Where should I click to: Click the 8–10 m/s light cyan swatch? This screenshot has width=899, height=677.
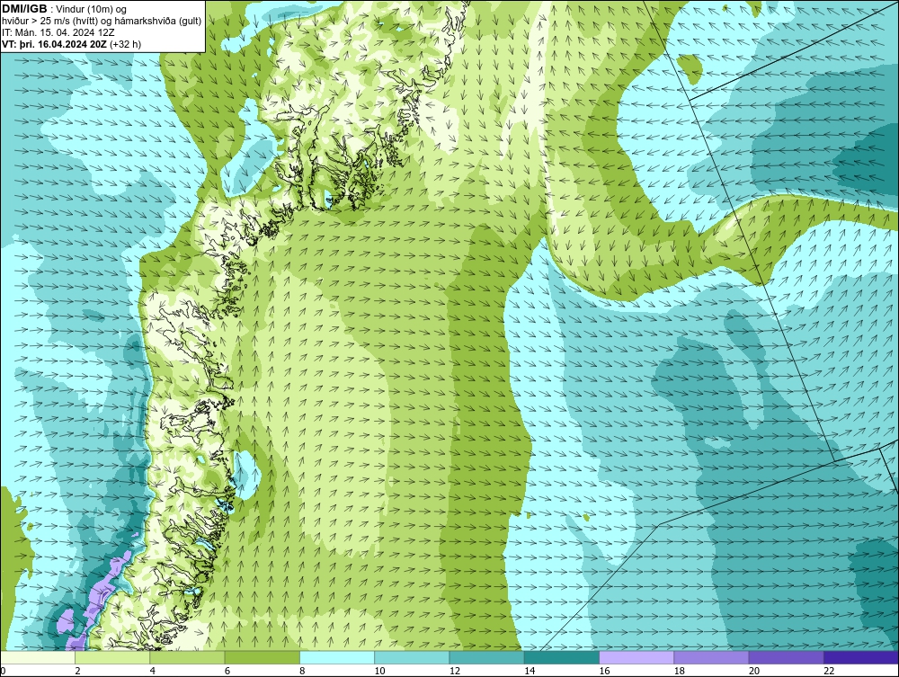pyautogui.click(x=337, y=657)
